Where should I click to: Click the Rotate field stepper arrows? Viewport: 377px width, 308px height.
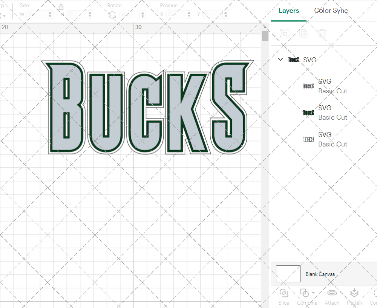(x=143, y=15)
